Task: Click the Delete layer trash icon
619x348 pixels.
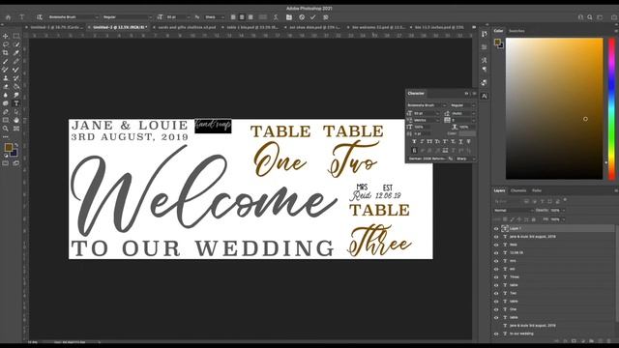Action: click(x=608, y=341)
